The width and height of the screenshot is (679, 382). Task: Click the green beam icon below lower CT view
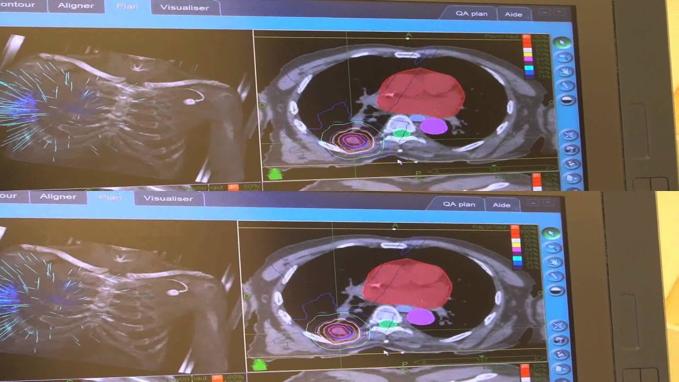pos(259,364)
